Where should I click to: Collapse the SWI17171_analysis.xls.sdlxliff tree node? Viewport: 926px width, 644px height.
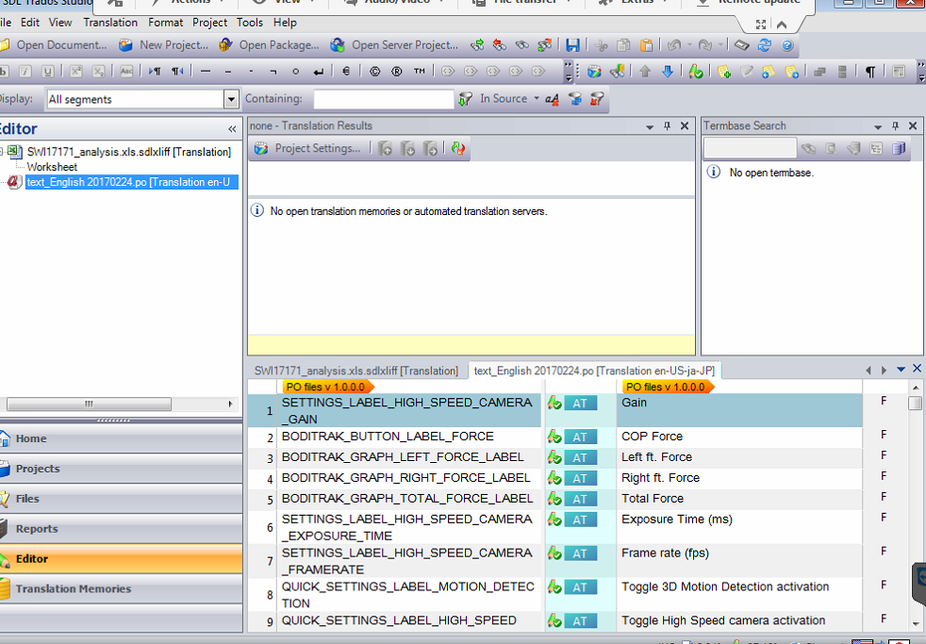pyautogui.click(x=2, y=152)
